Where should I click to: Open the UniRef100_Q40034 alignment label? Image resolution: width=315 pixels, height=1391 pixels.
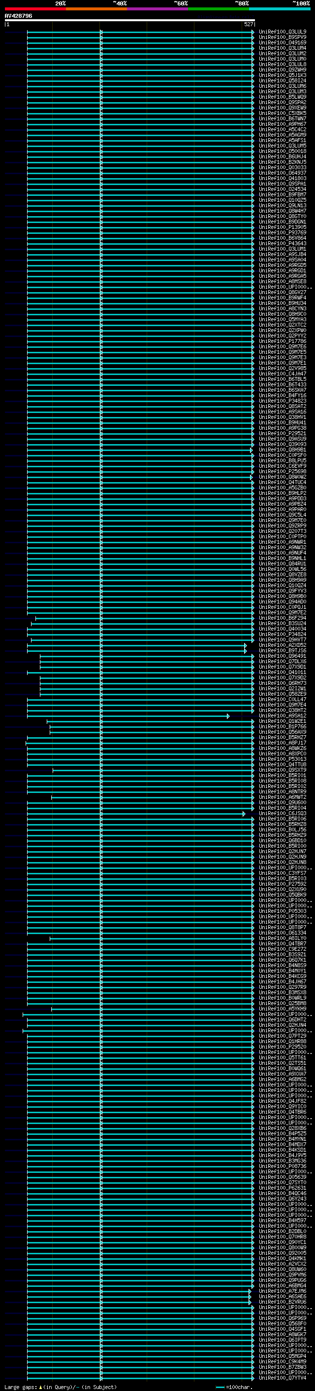(283, 629)
